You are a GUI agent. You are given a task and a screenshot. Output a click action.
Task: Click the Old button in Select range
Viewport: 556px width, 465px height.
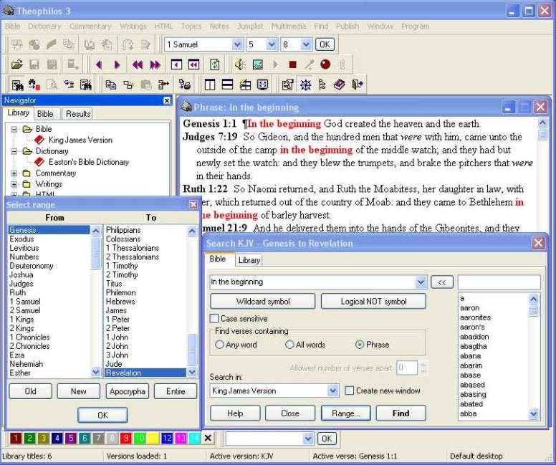click(x=31, y=391)
